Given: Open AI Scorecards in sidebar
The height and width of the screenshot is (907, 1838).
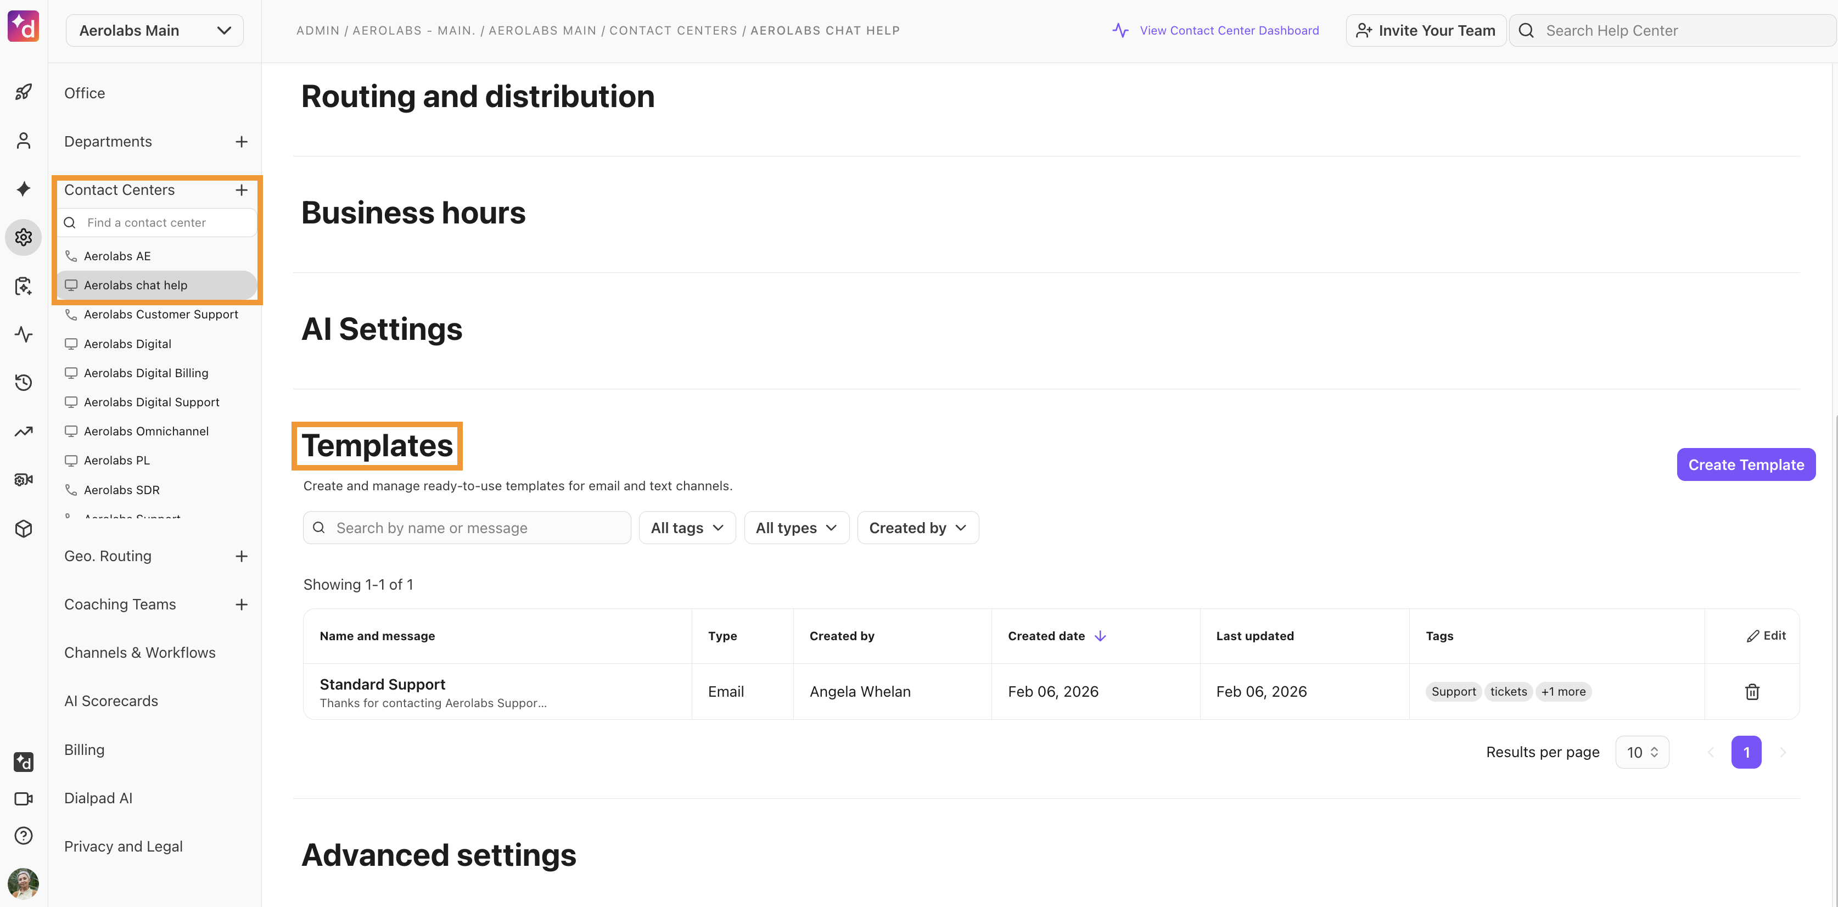Looking at the screenshot, I should (x=111, y=702).
